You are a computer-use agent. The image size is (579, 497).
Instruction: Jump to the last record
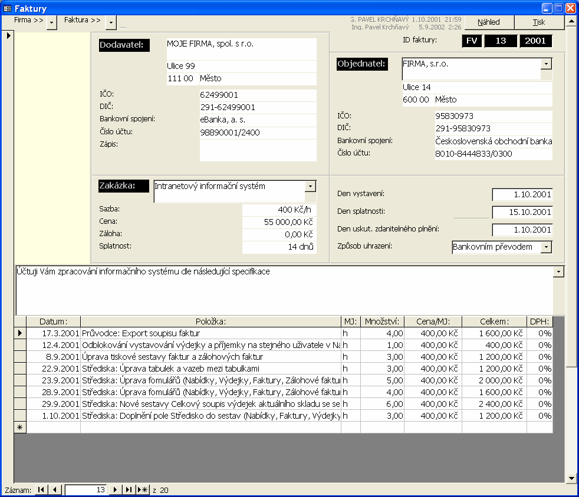pos(129,490)
